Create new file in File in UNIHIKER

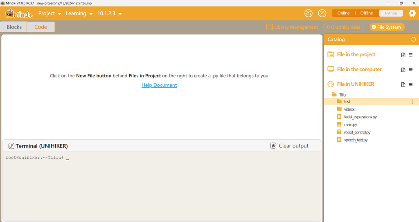tap(403, 84)
